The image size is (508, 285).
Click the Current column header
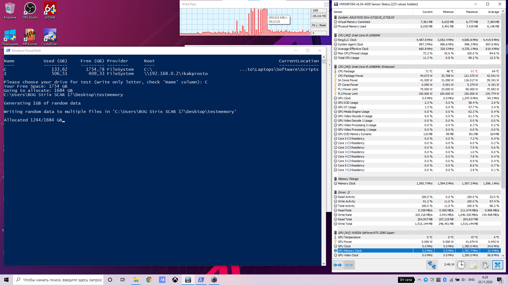424,12
